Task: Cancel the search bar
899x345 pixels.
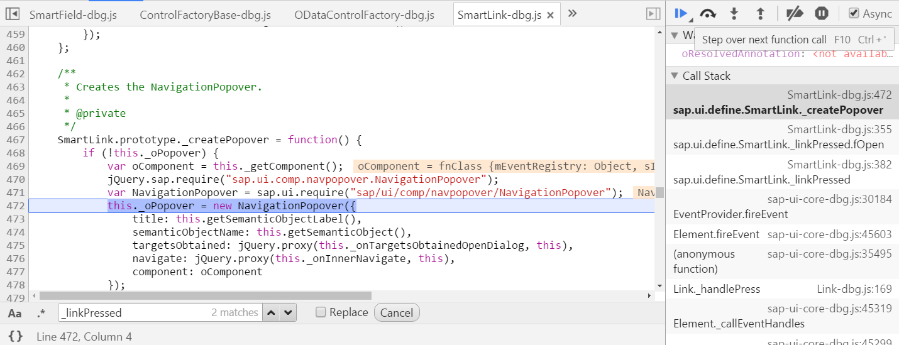Action: click(397, 313)
